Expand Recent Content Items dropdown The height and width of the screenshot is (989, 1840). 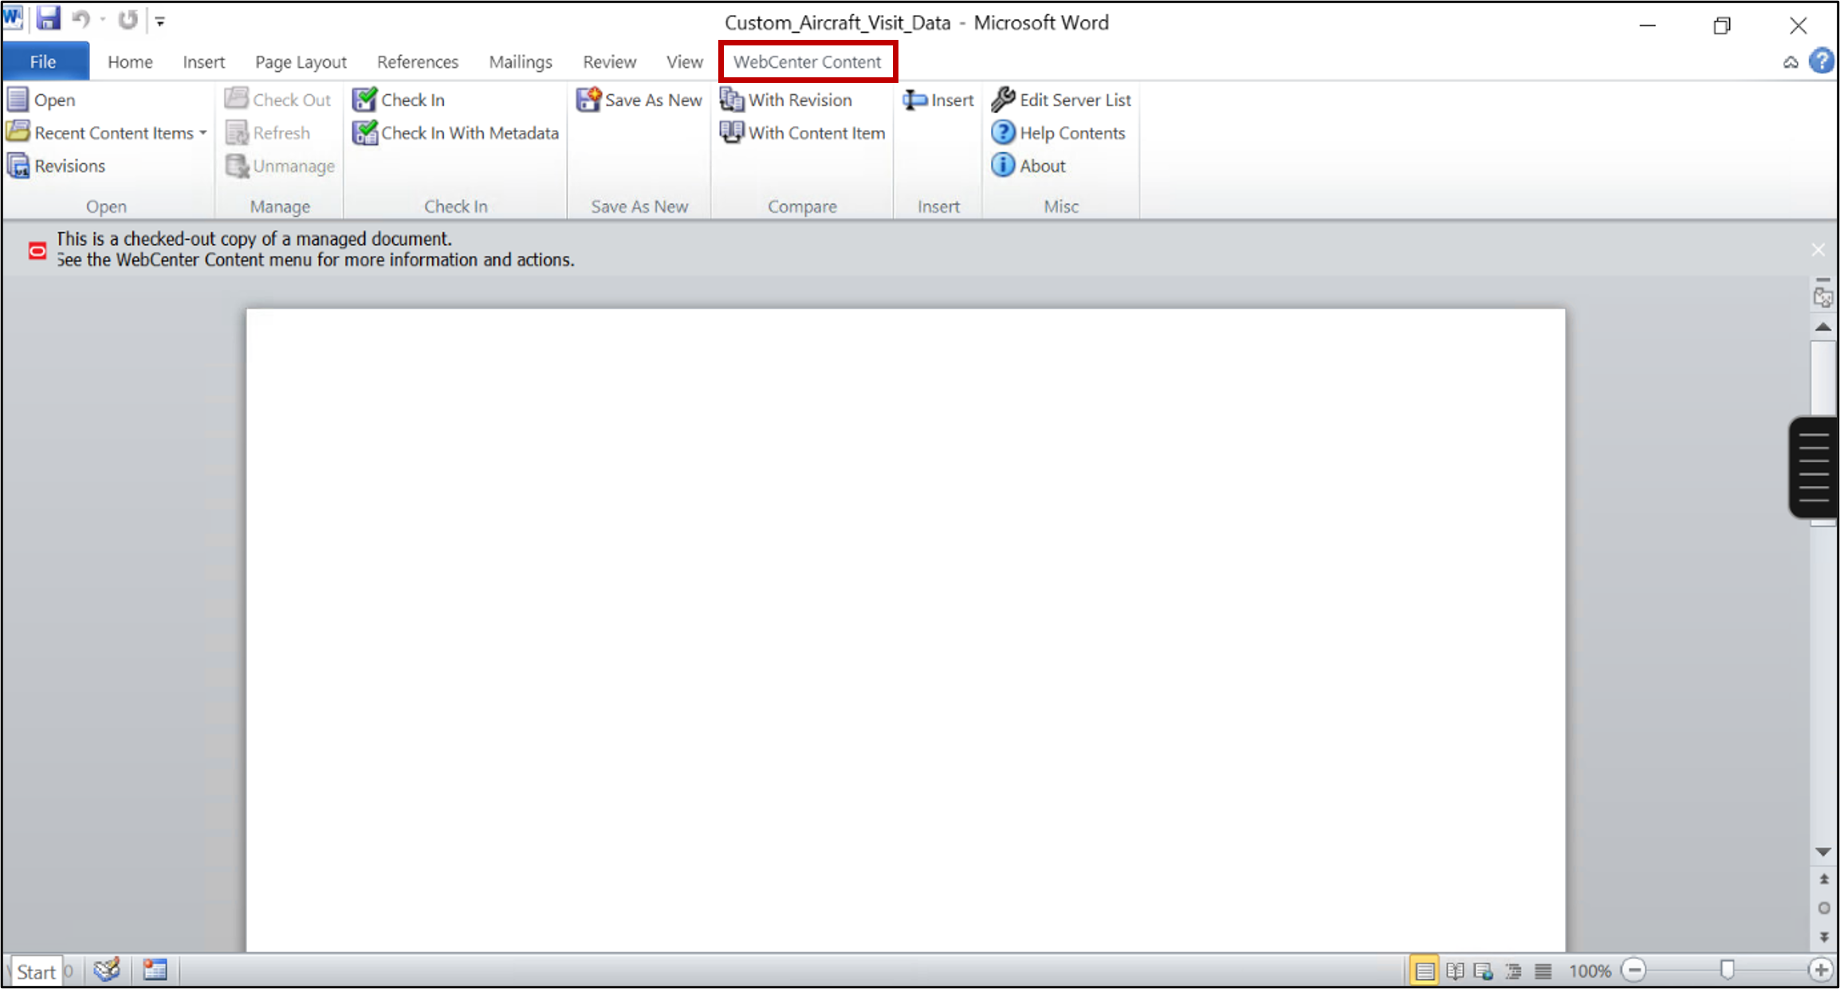tap(202, 133)
